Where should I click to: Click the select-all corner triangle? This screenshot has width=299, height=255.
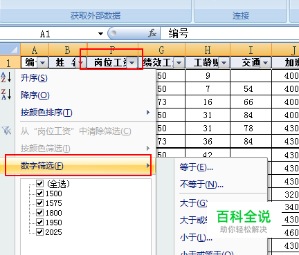coord(14,49)
